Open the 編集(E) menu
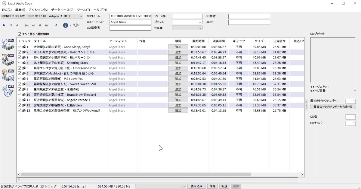 (20, 10)
